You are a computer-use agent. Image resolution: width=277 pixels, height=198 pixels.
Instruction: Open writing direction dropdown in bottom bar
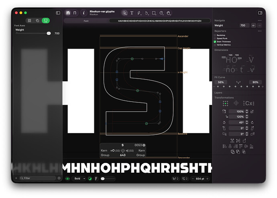pyautogui.click(x=175, y=179)
